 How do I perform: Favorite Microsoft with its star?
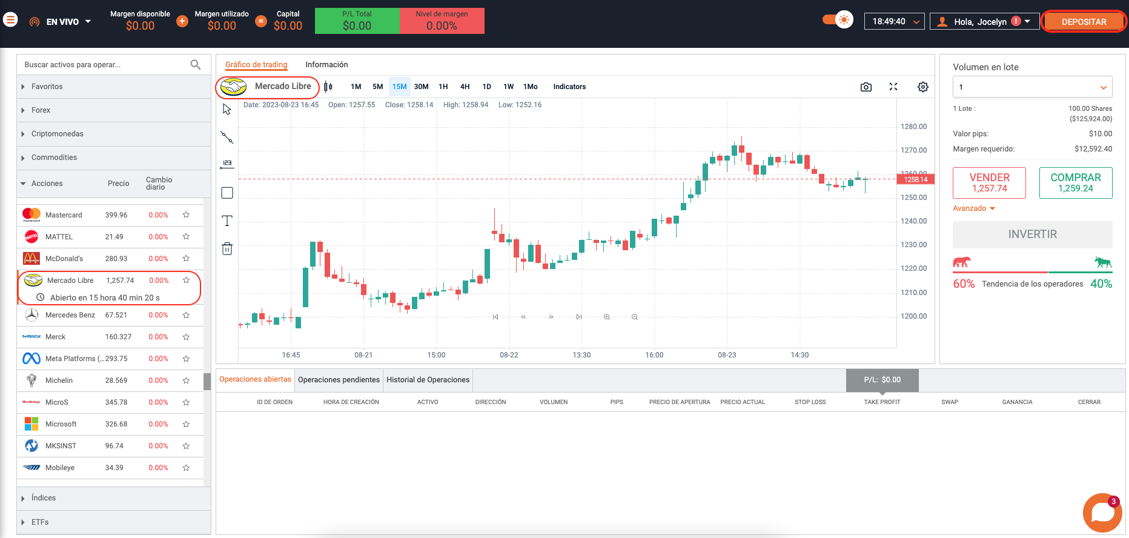(x=186, y=424)
